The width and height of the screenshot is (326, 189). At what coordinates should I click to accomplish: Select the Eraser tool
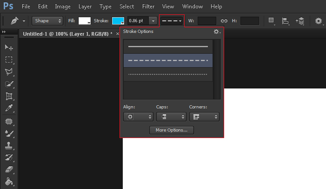point(9,170)
